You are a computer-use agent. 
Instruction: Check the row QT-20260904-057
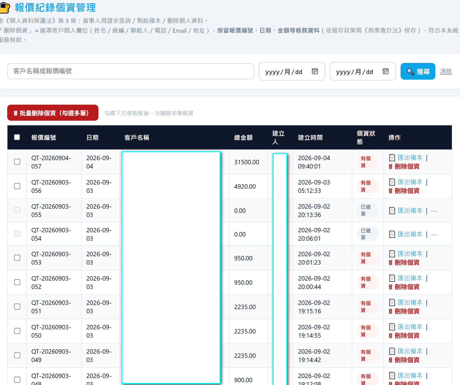pyautogui.click(x=17, y=162)
